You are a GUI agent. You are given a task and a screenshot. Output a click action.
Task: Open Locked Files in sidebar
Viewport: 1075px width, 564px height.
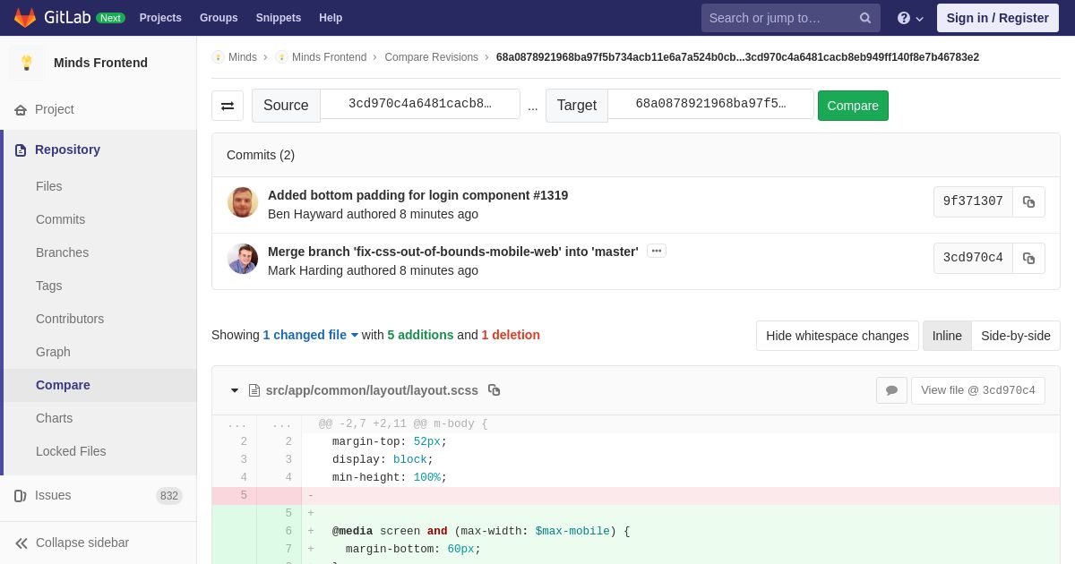click(71, 451)
